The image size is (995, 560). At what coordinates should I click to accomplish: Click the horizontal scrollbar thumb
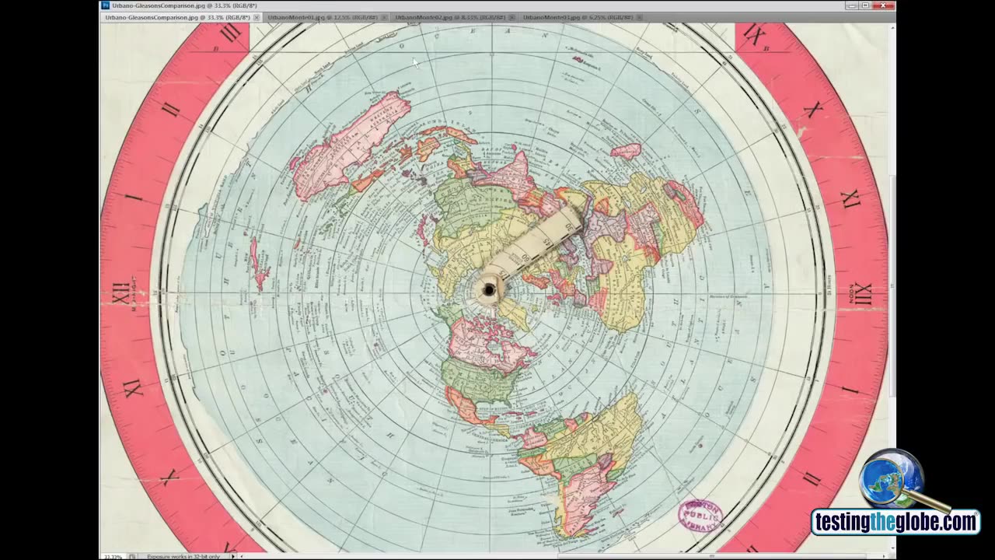[x=711, y=556]
